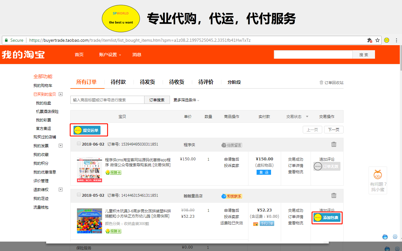Collapse the 已买到的宝贝 sidebar section
402x251 pixels.
pos(61,94)
